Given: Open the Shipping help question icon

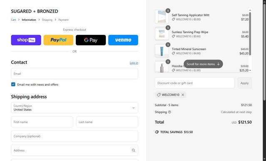Looking at the screenshot, I should tap(169, 112).
